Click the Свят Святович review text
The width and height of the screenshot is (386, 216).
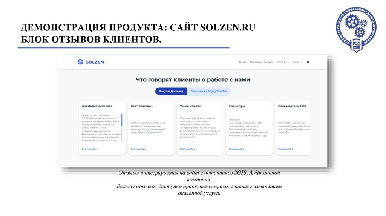pos(148,128)
